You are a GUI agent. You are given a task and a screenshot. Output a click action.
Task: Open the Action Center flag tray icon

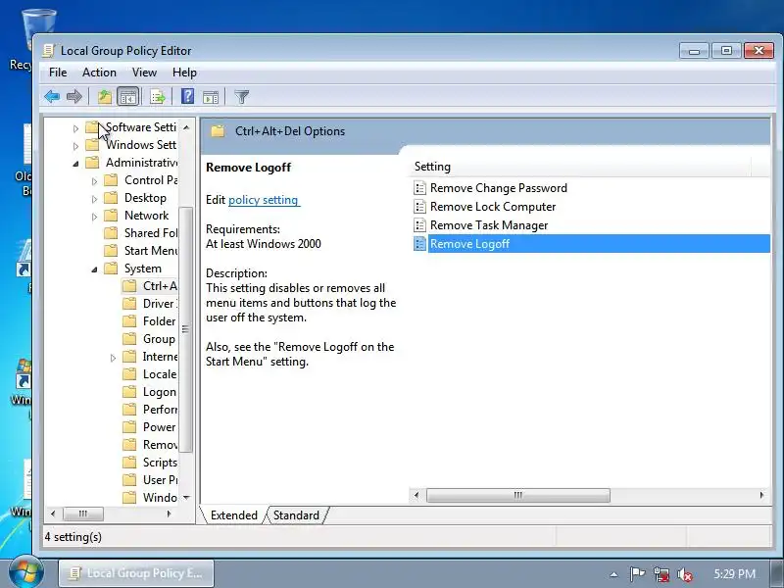coord(637,574)
